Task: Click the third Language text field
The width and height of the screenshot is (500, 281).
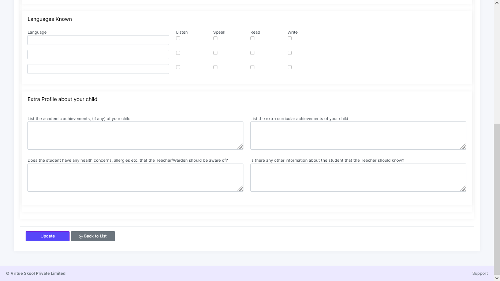Action: [x=98, y=69]
